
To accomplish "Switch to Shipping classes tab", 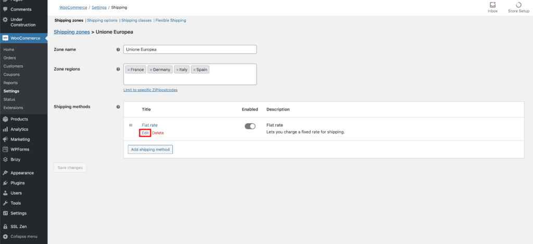I will click(136, 20).
